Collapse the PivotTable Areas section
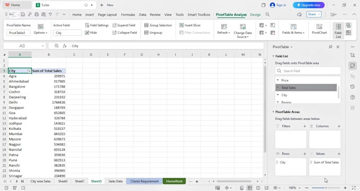Image resolution: width=360 pixels, height=191 pixels. tap(273, 112)
